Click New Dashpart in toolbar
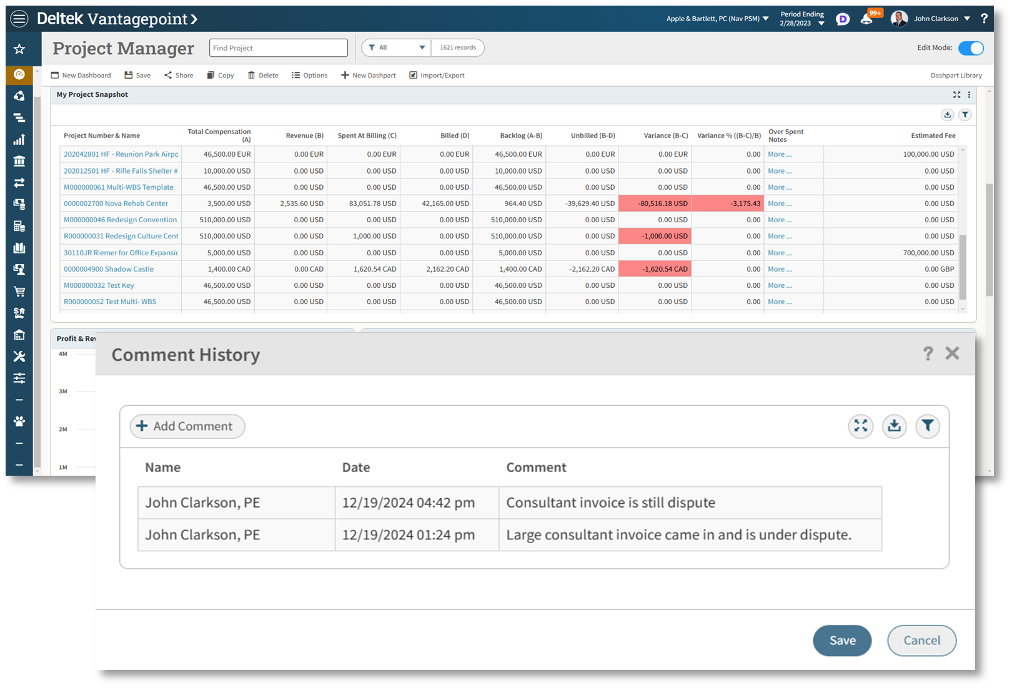 pos(368,76)
